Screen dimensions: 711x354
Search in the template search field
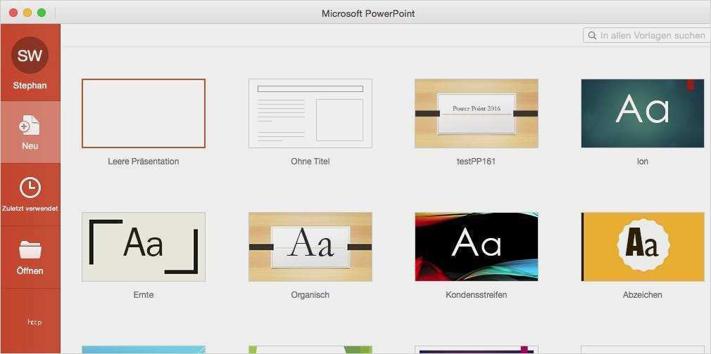651,35
